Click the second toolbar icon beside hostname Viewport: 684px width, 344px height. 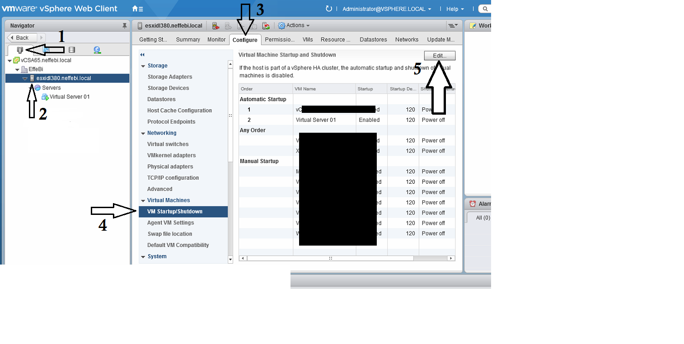tap(228, 26)
